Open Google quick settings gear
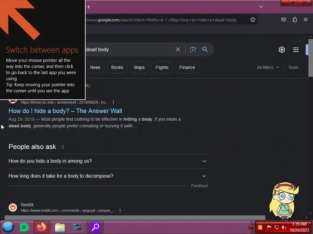313x234 pixels. click(x=282, y=50)
